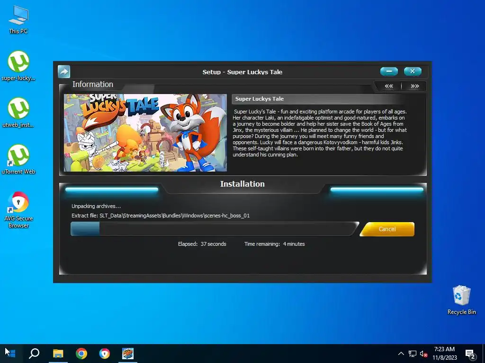485x363 pixels.
Task: Go to next info slide with » arrow
Action: click(415, 86)
